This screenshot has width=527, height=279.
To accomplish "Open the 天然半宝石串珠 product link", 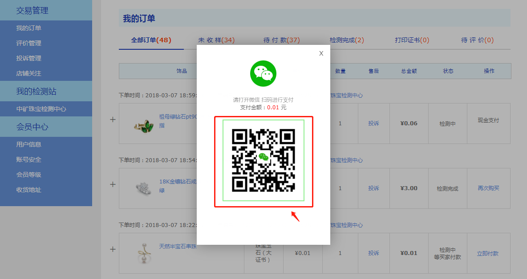I will 178,247.
